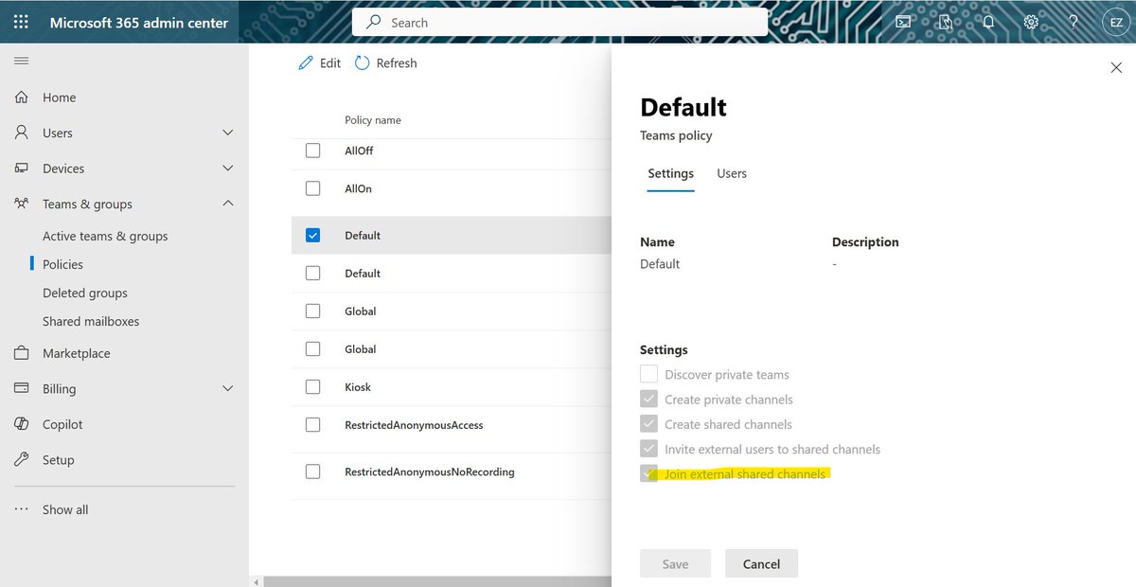This screenshot has width=1136, height=587.
Task: Check the AllOff policy checkbox
Action: click(x=312, y=151)
